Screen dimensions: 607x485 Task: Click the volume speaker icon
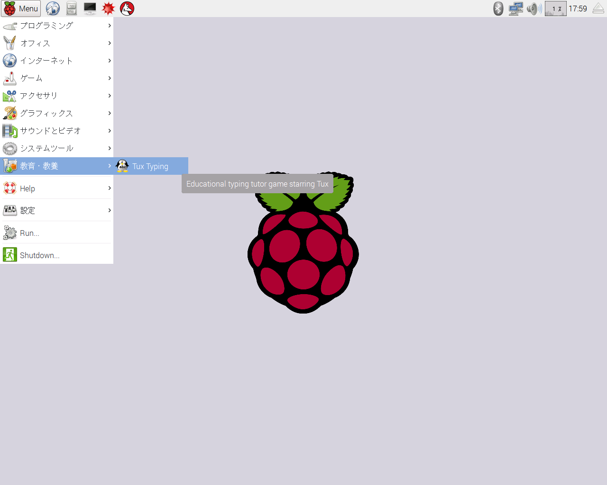(534, 9)
